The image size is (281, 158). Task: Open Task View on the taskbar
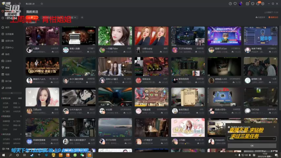click(25, 155)
